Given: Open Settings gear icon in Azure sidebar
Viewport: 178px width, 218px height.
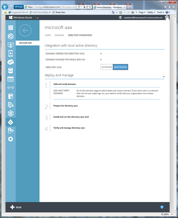Looking at the screenshot, I should [x=10, y=139].
